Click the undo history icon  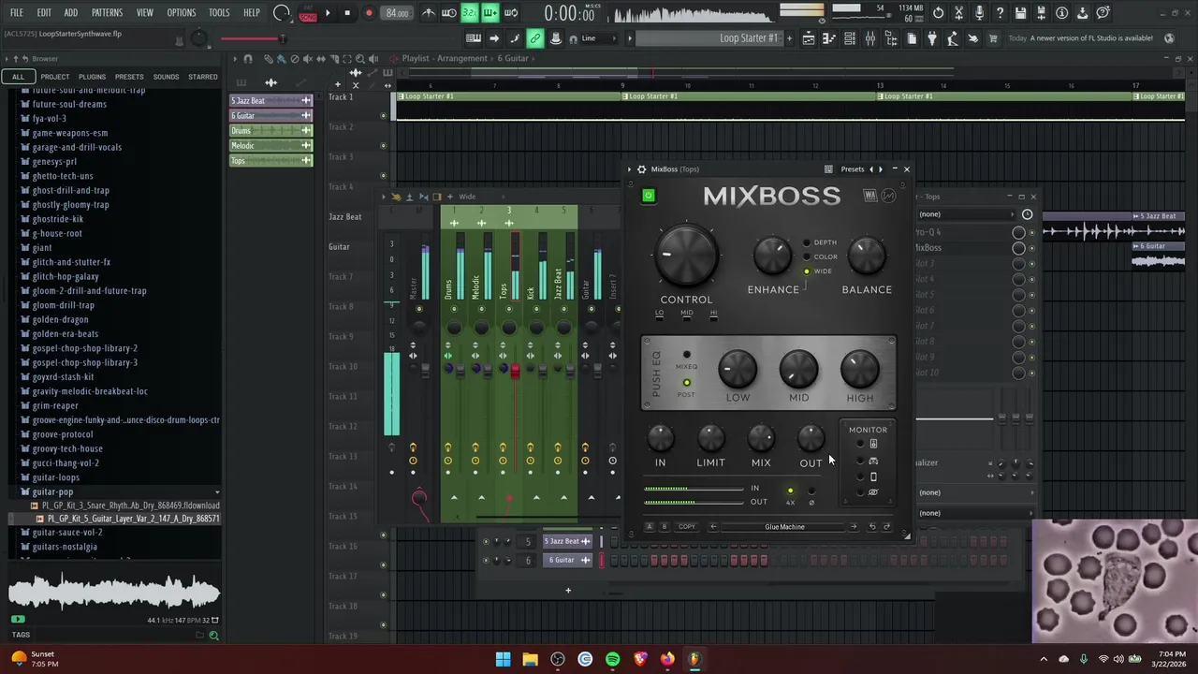coord(939,13)
